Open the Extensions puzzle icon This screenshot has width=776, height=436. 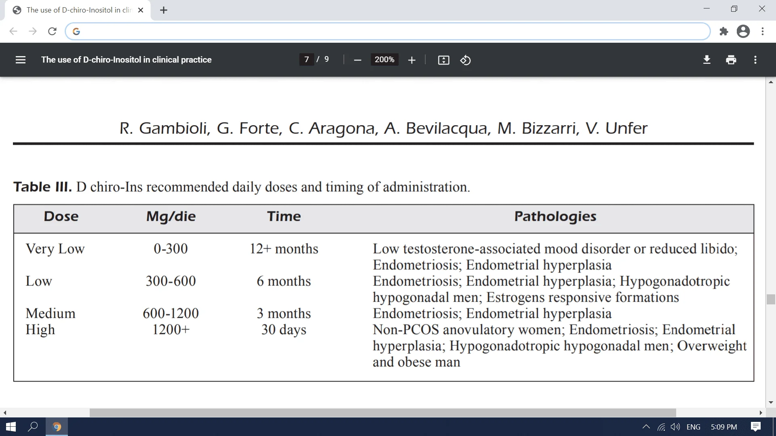pos(724,31)
